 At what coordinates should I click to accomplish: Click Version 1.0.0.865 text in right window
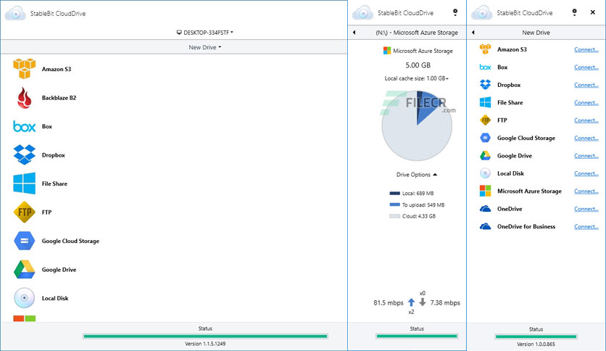[x=536, y=344]
